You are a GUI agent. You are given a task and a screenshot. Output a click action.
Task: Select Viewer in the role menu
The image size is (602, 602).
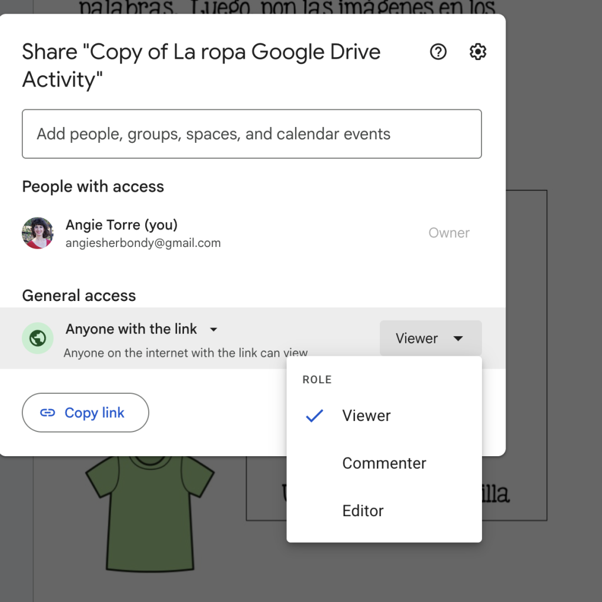coord(384,416)
